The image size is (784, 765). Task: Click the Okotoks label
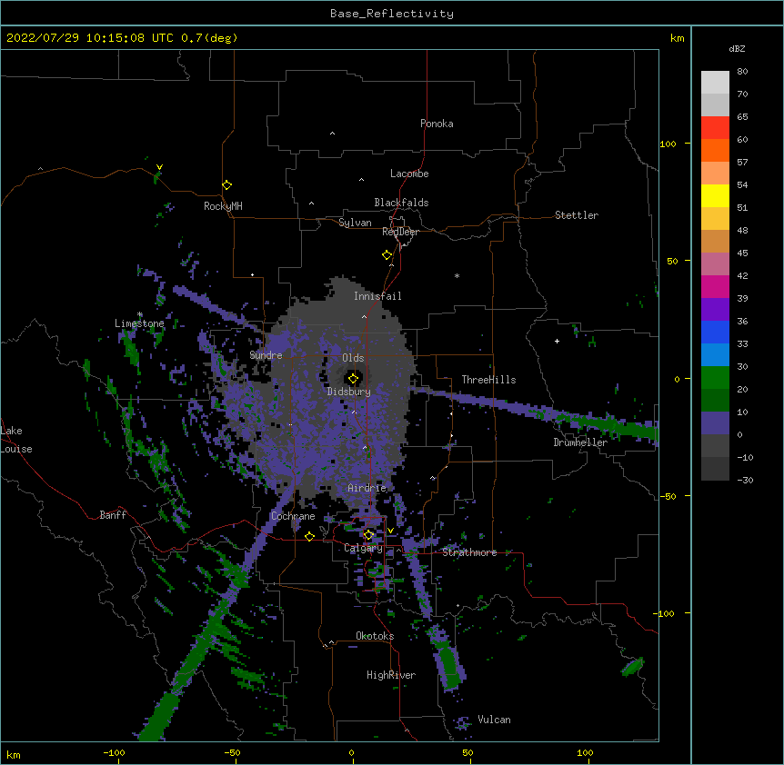click(x=375, y=636)
